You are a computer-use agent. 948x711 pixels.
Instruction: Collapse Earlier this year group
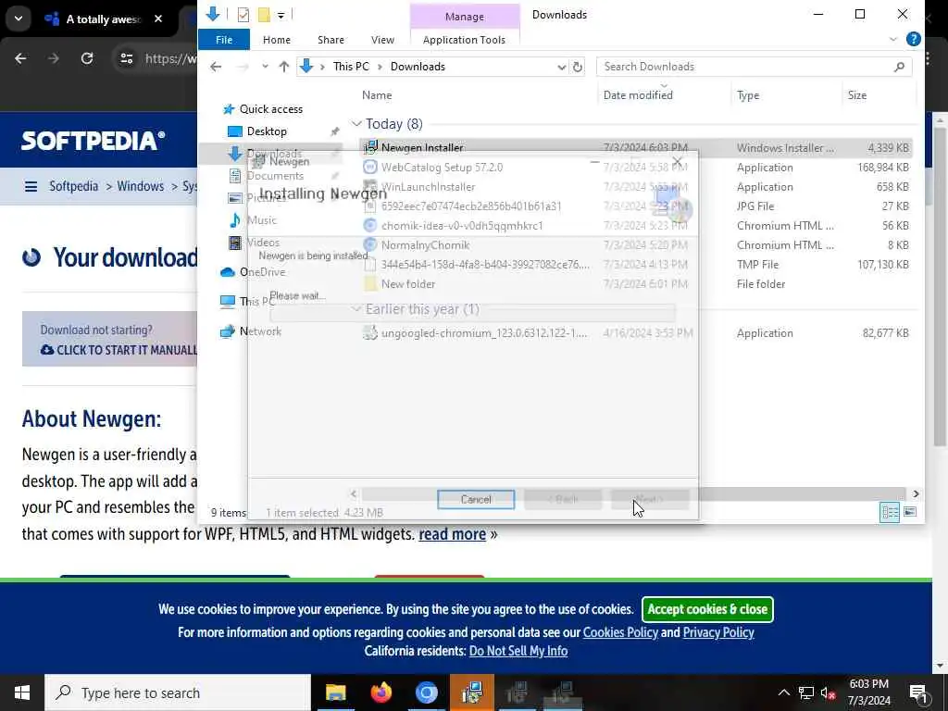tap(356, 309)
